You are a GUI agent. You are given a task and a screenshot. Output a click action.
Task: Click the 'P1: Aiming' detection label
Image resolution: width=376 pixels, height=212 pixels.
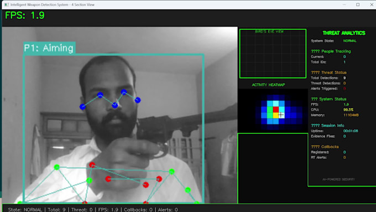[49, 48]
